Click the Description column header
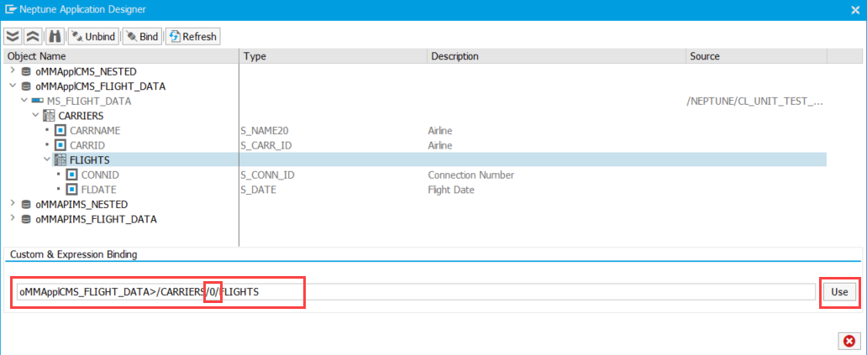 click(x=556, y=56)
